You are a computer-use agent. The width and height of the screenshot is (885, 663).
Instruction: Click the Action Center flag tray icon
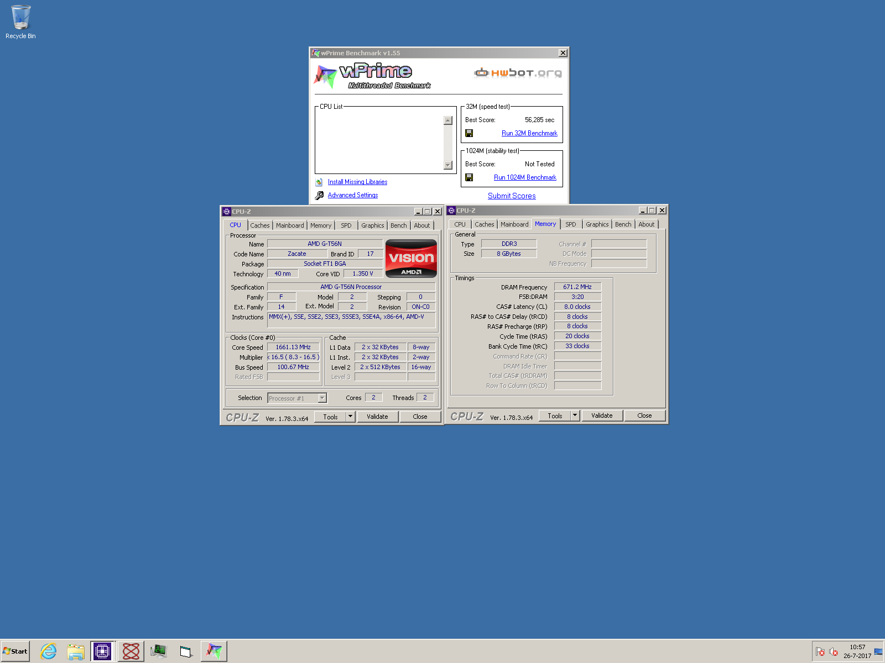point(820,652)
